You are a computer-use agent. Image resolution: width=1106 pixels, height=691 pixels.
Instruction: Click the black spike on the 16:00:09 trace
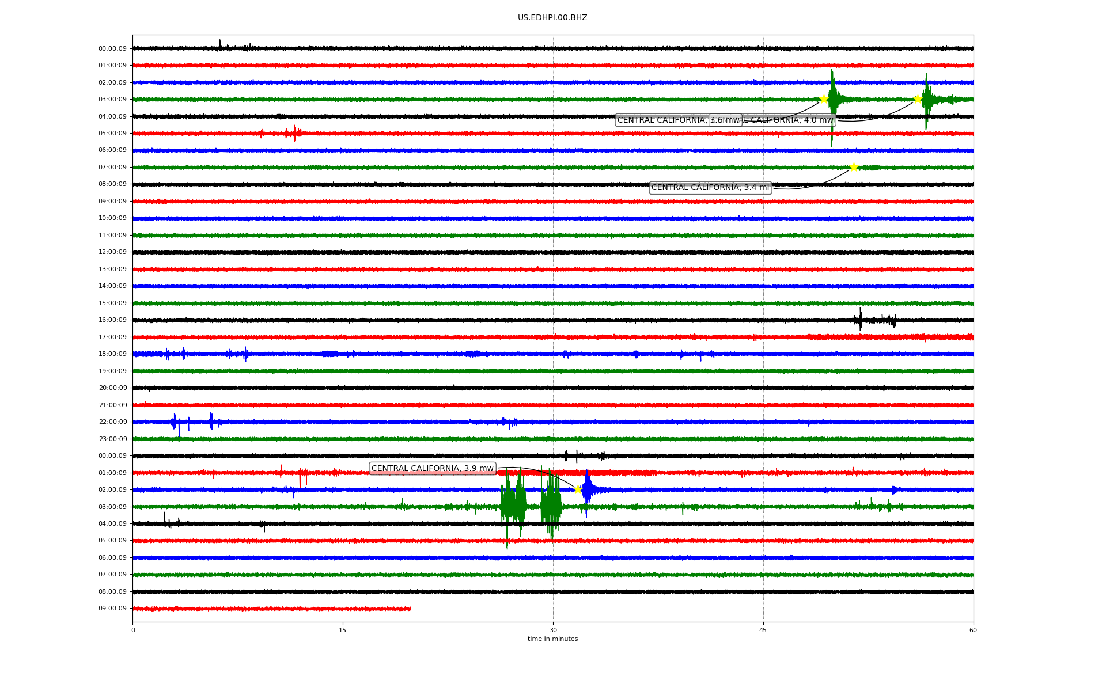pos(861,320)
